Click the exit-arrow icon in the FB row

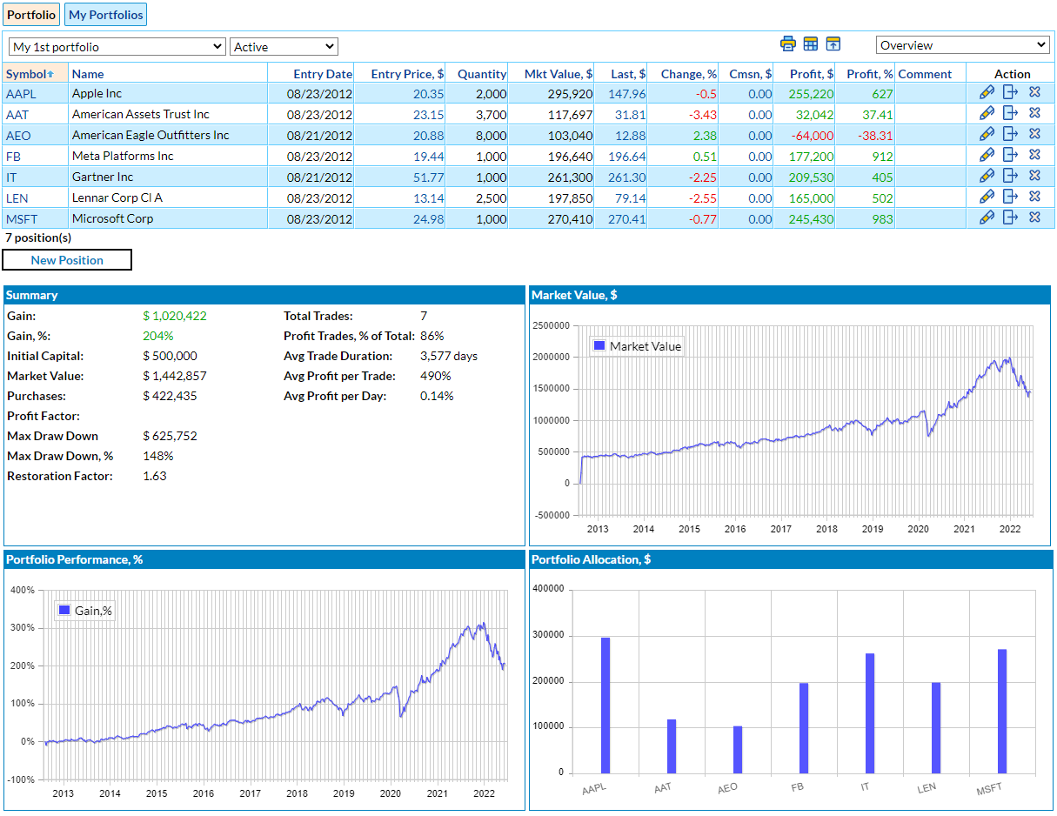[x=1010, y=154]
